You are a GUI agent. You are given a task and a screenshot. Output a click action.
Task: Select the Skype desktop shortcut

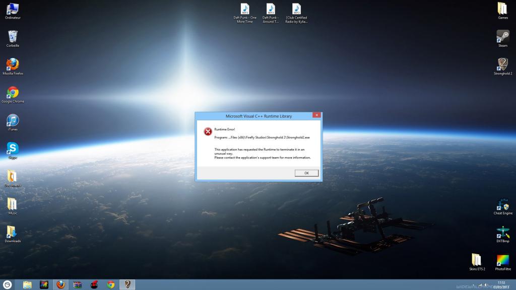[13, 151]
